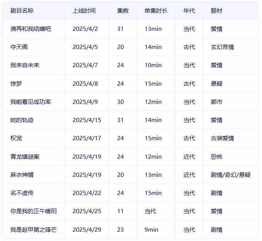
Task: Click the date cell 2025/4/29
Action: 87,229
